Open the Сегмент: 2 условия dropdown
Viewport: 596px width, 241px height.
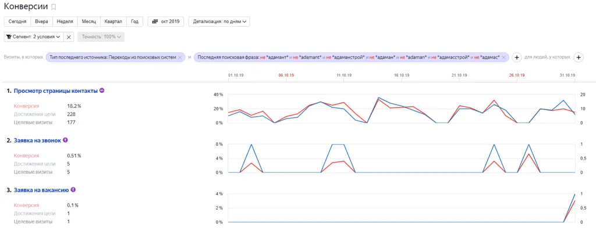pyautogui.click(x=33, y=37)
